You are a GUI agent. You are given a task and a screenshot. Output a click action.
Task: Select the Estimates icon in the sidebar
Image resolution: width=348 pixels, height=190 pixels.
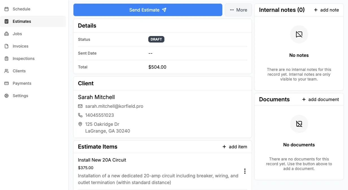(6, 21)
